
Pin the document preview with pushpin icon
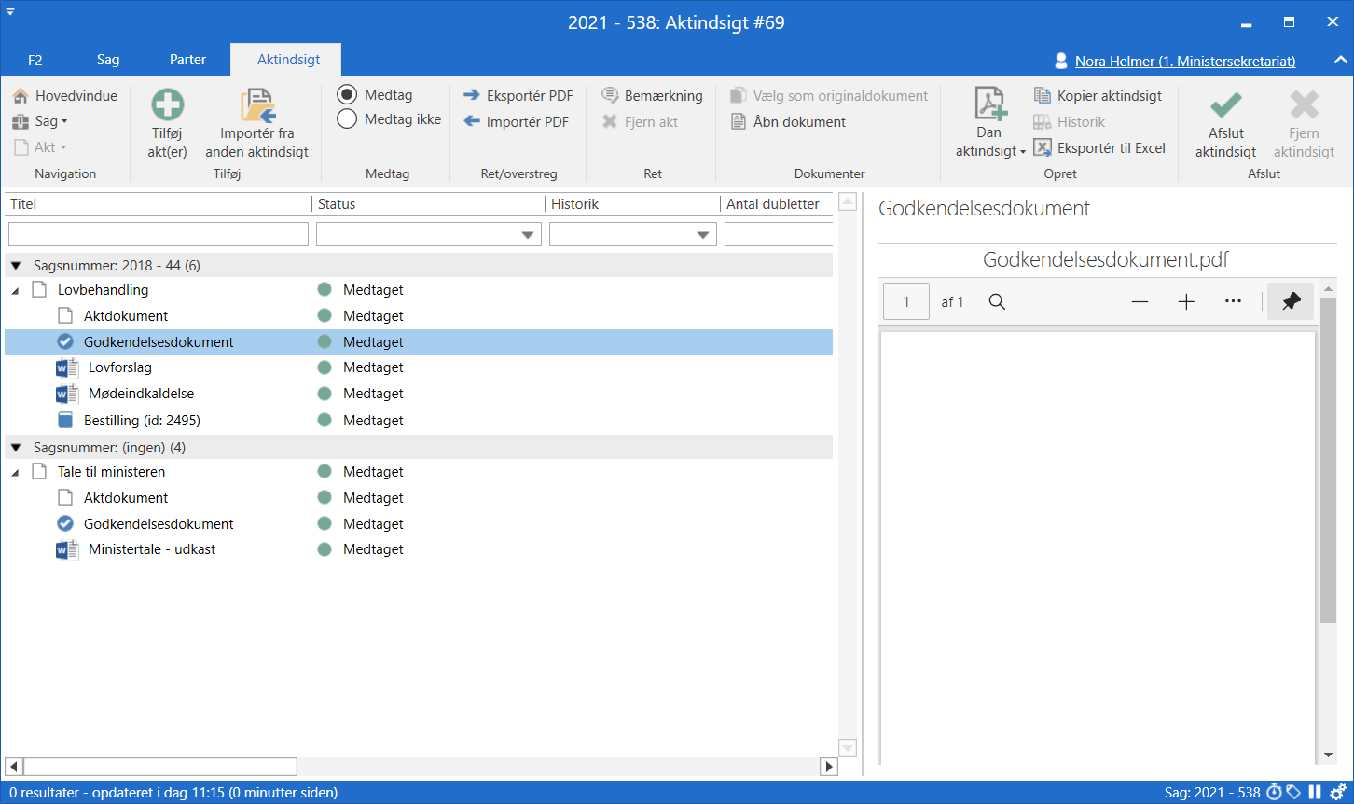[x=1291, y=301]
